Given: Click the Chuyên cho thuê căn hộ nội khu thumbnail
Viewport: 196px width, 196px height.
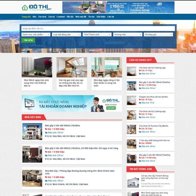Looking at the screenshot, I should point(131,100).
